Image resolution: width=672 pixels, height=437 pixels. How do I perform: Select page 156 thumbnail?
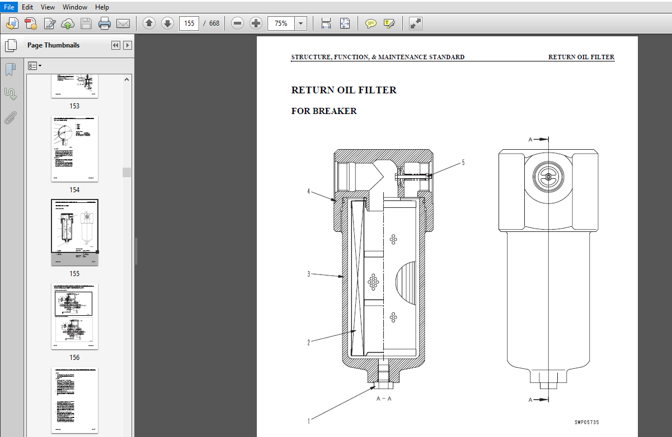point(74,316)
